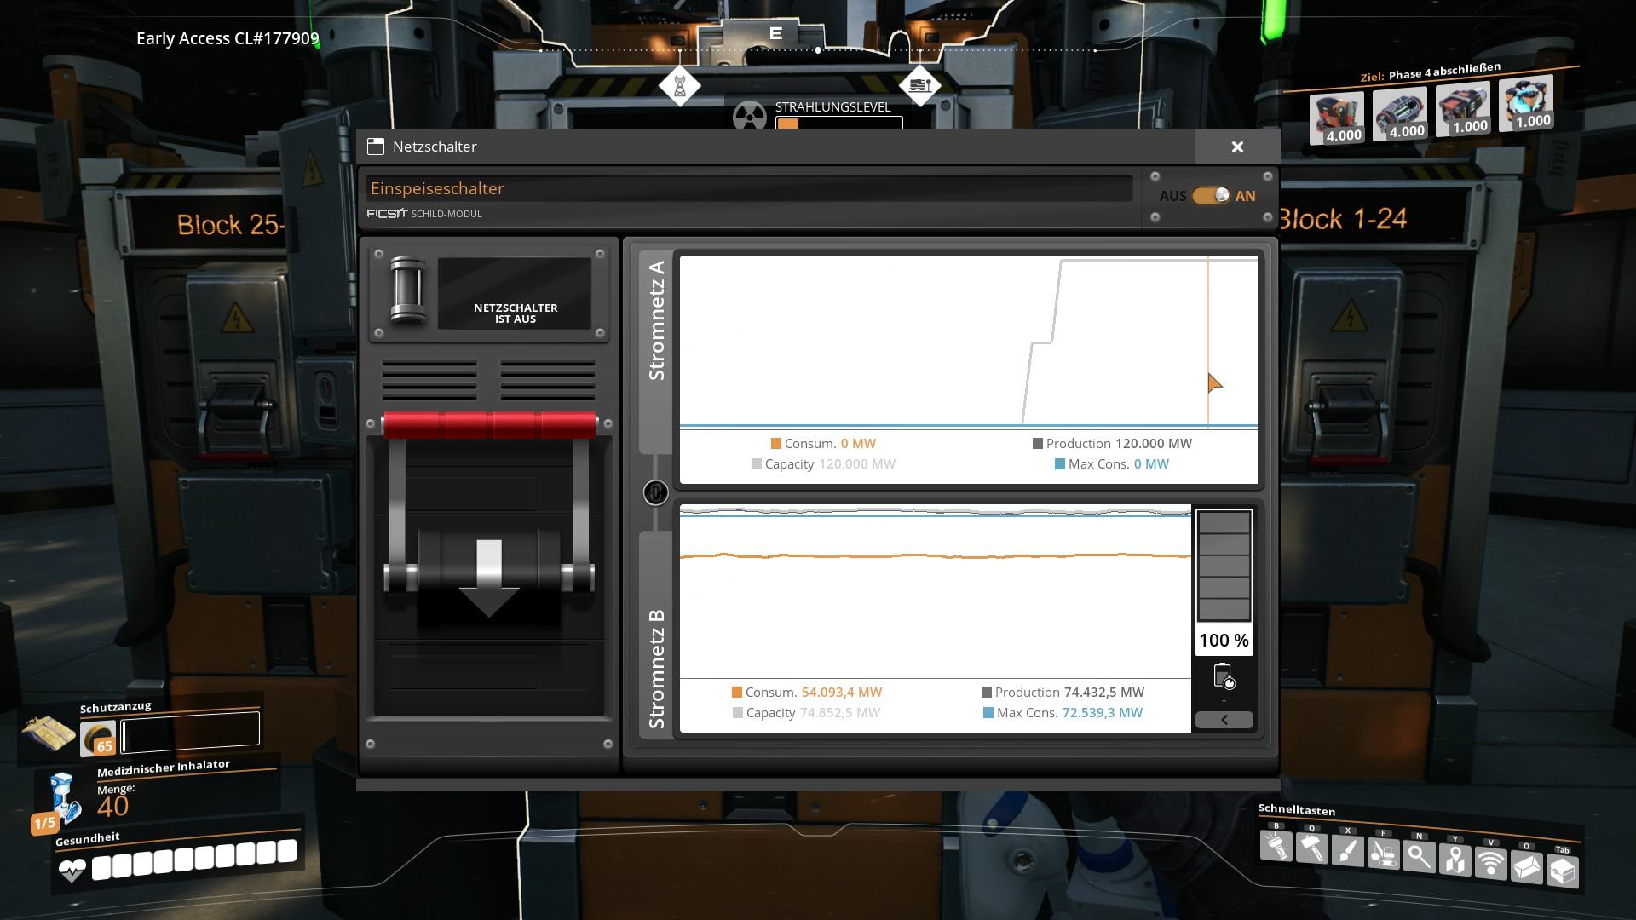
Task: Click the Ziel: Phase 4 abschließen objective text
Action: 1430,72
